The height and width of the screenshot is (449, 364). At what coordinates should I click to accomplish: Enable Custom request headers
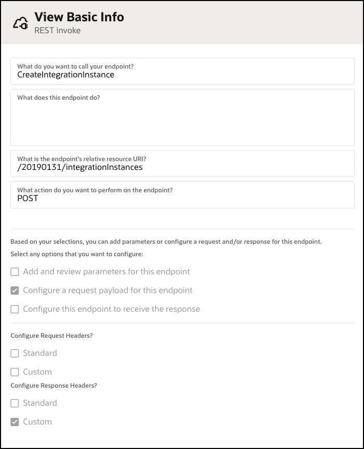tap(16, 372)
